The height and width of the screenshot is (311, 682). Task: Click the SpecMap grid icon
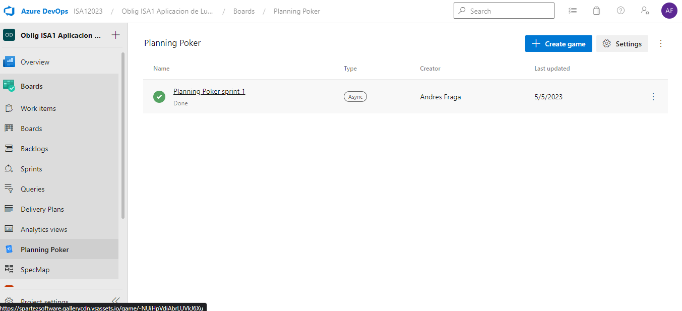(9, 270)
